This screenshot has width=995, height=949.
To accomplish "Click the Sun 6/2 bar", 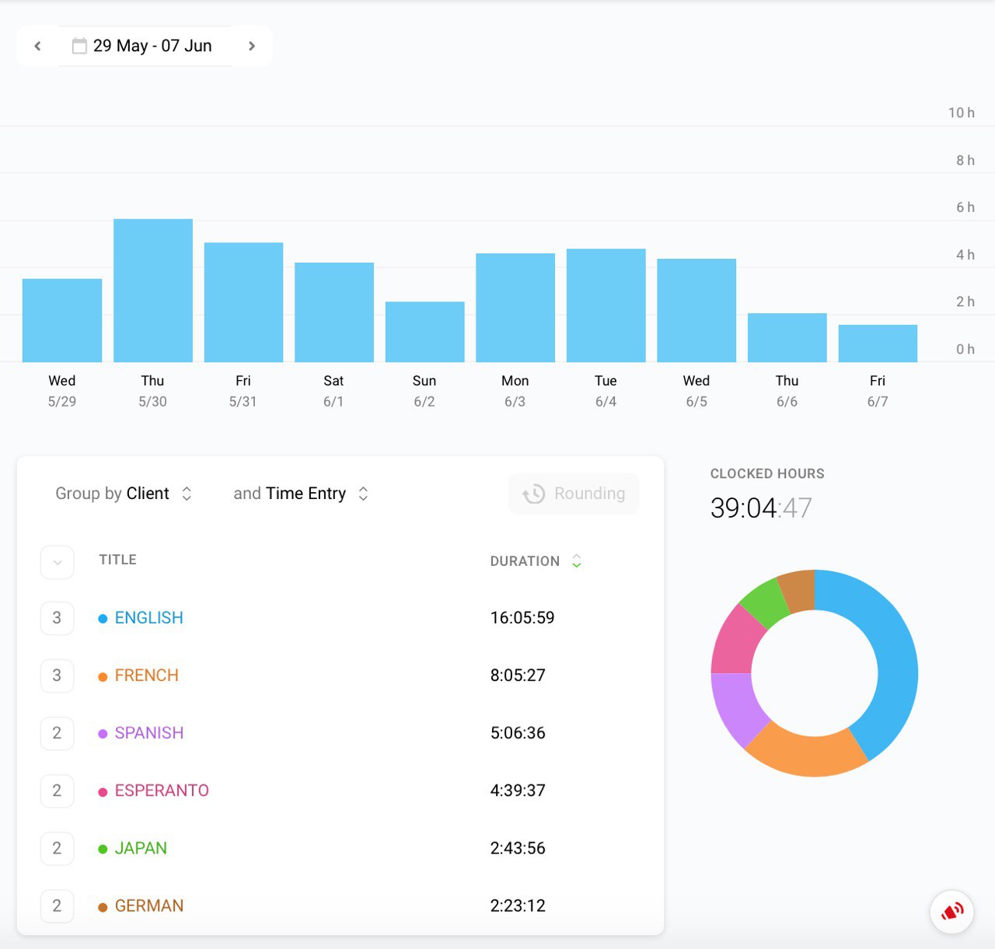I will [425, 332].
